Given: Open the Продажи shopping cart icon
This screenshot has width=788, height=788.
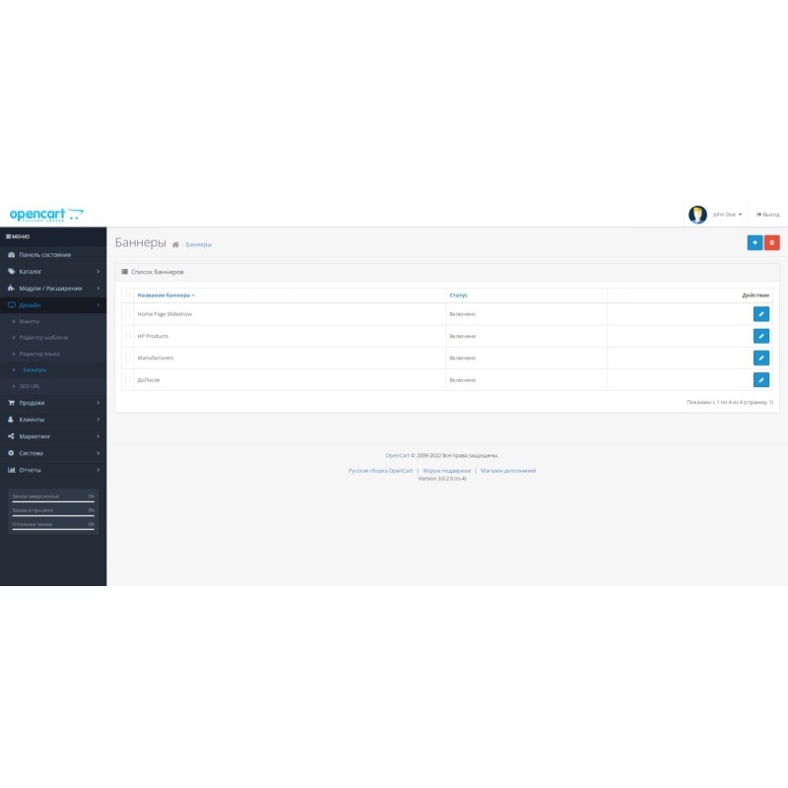Looking at the screenshot, I should (x=12, y=402).
